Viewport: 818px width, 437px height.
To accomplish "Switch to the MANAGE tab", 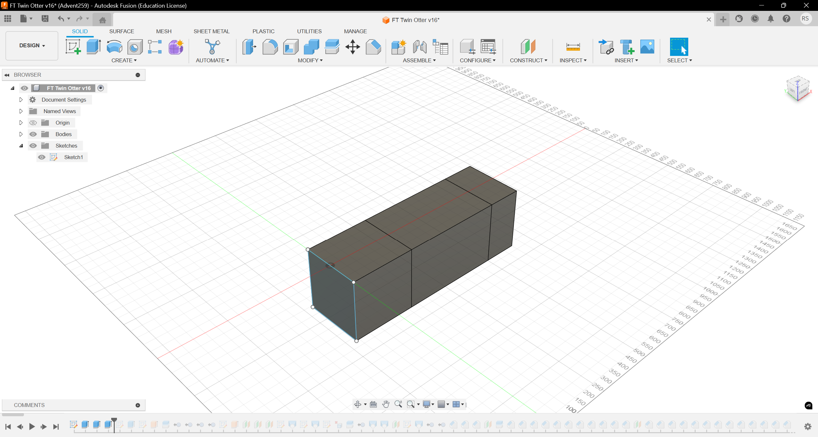I will 355,31.
